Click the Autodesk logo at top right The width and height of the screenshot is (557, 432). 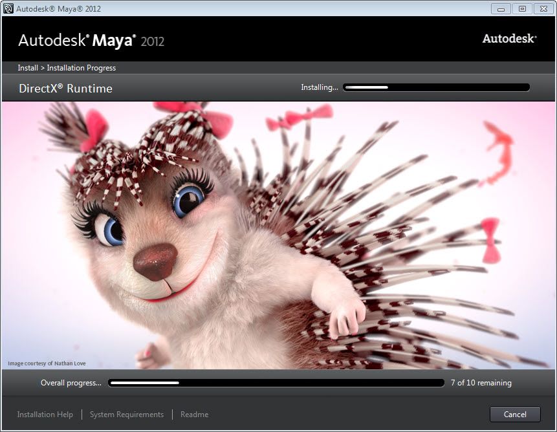click(509, 38)
